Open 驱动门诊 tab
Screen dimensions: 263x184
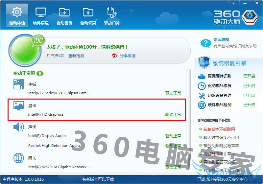point(112,15)
